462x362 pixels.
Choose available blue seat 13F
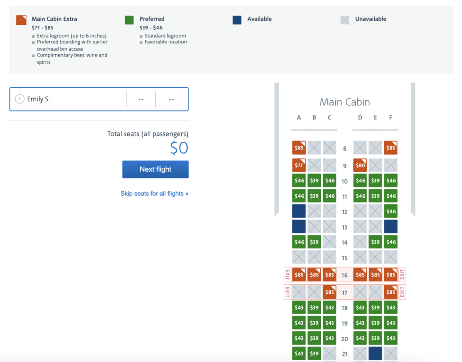click(391, 226)
